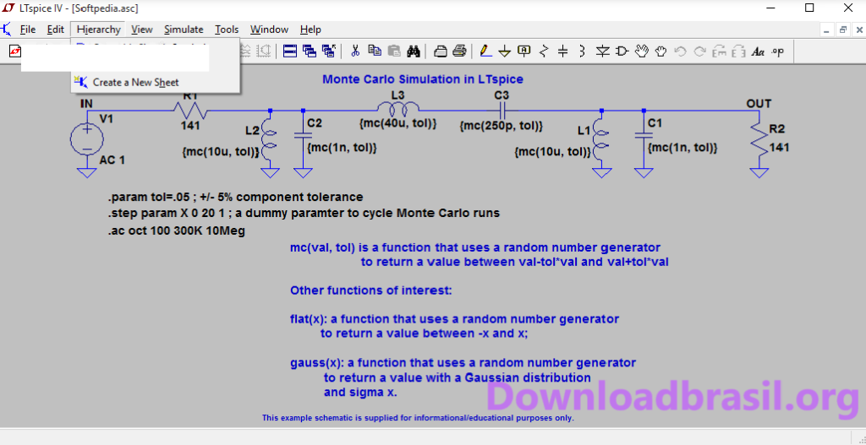Click the Undo arrow icon
Image resolution: width=866 pixels, height=445 pixels.
pyautogui.click(x=681, y=52)
